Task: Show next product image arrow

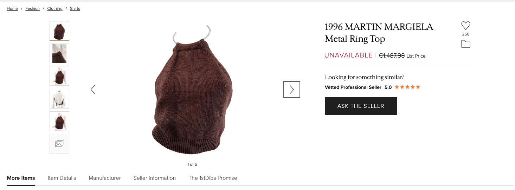Action: (x=291, y=90)
